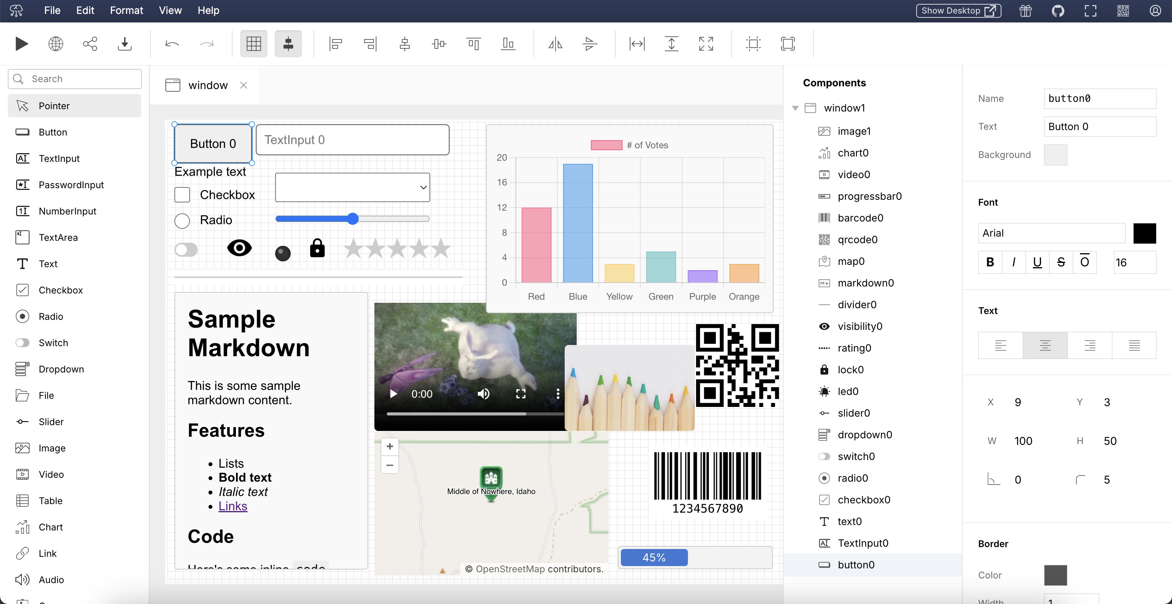The image size is (1172, 604).
Task: Click the flip horizontal icon
Action: point(555,44)
